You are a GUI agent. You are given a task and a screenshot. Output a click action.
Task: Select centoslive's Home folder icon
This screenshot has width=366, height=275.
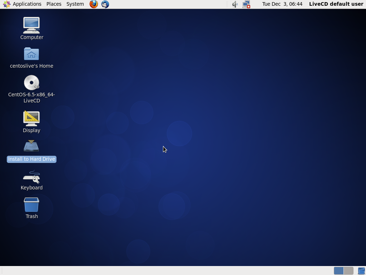(31, 54)
